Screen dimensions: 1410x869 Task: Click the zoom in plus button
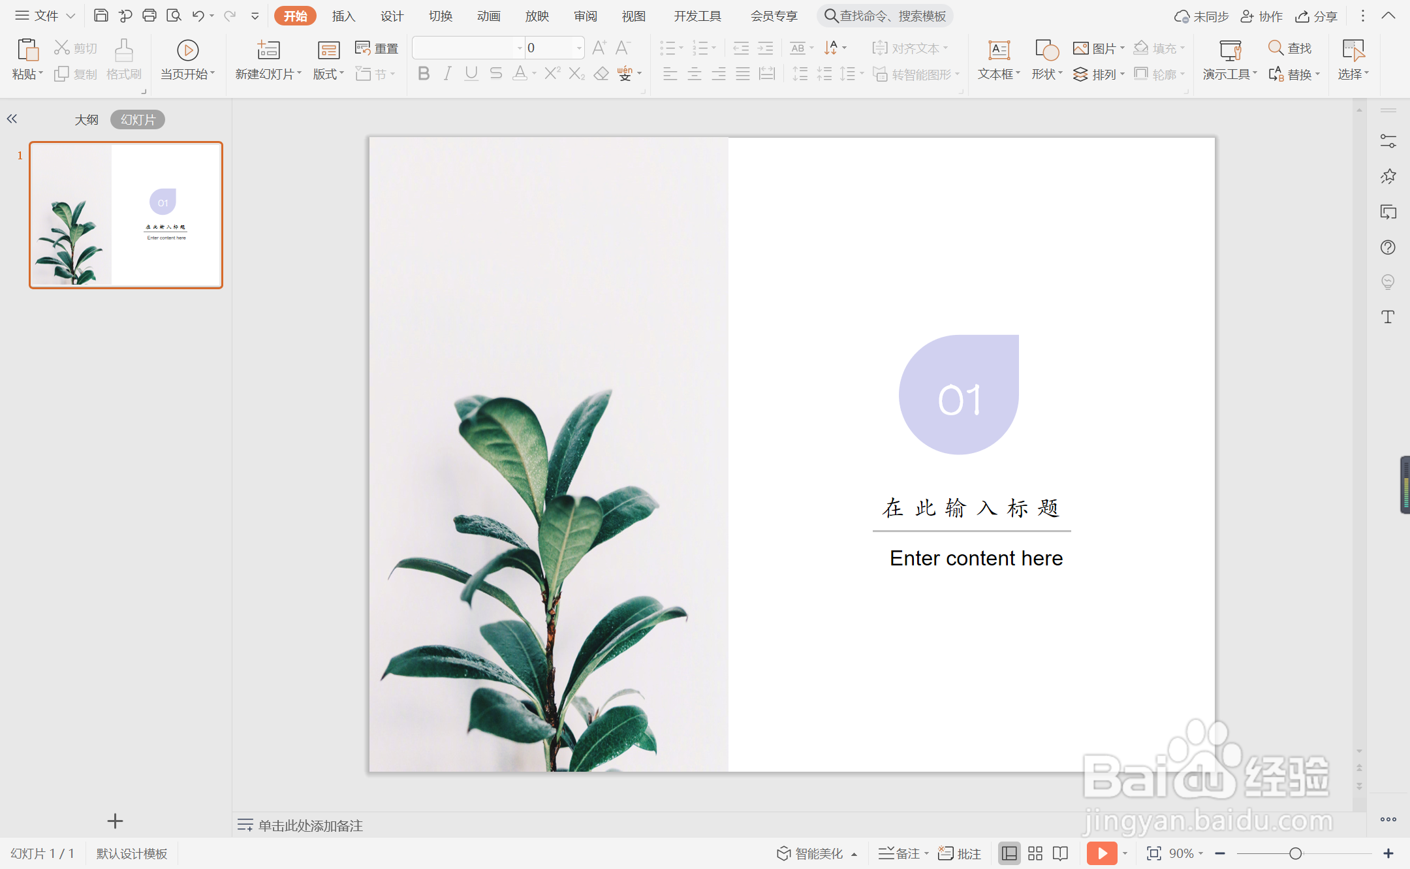coord(1388,853)
